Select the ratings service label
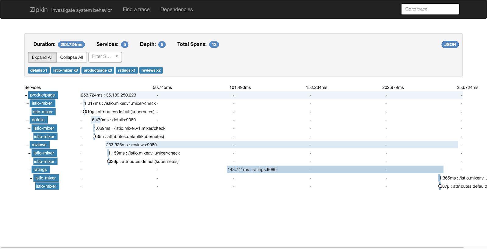Image resolution: width=487 pixels, height=249 pixels. tap(40, 169)
